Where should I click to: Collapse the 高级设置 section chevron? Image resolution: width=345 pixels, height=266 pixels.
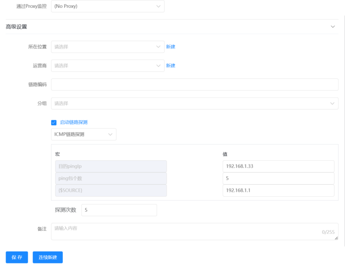333,27
